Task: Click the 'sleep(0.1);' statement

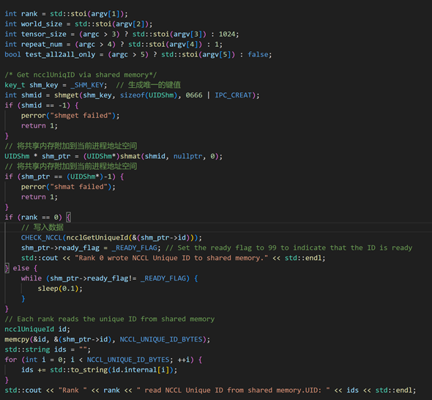Action: tap(60, 289)
